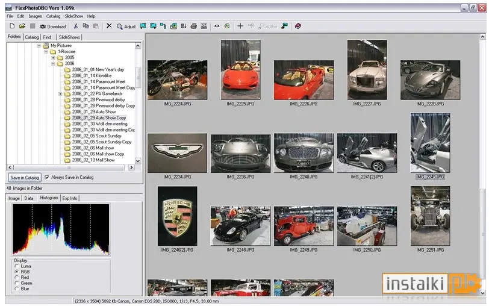The height and width of the screenshot is (306, 489).
Task: Click the Copy icon in toolbar
Action: point(86,26)
